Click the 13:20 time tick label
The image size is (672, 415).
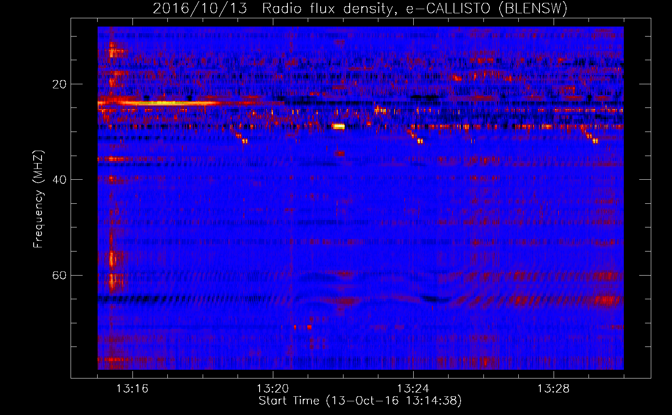click(x=272, y=388)
